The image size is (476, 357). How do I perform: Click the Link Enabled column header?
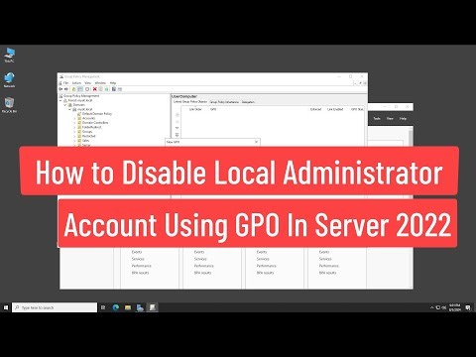click(x=335, y=109)
